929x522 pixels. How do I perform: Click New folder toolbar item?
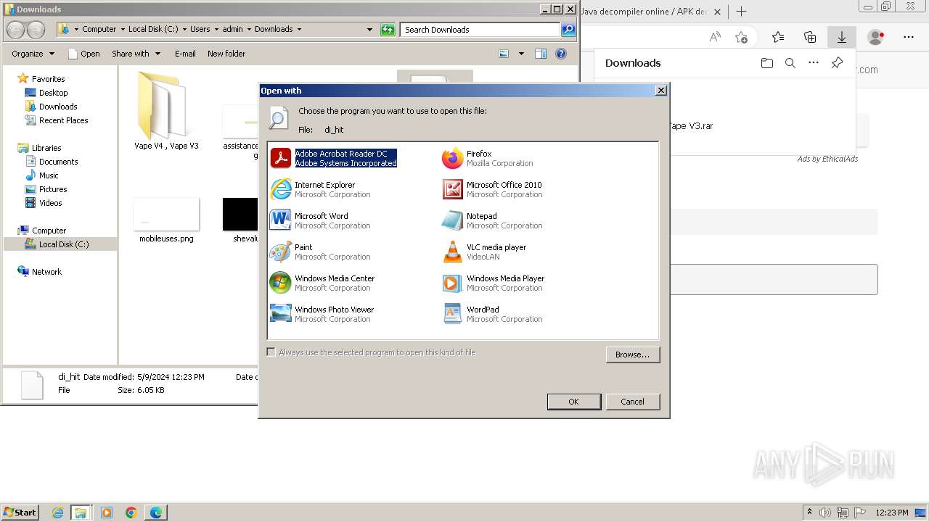pyautogui.click(x=226, y=54)
